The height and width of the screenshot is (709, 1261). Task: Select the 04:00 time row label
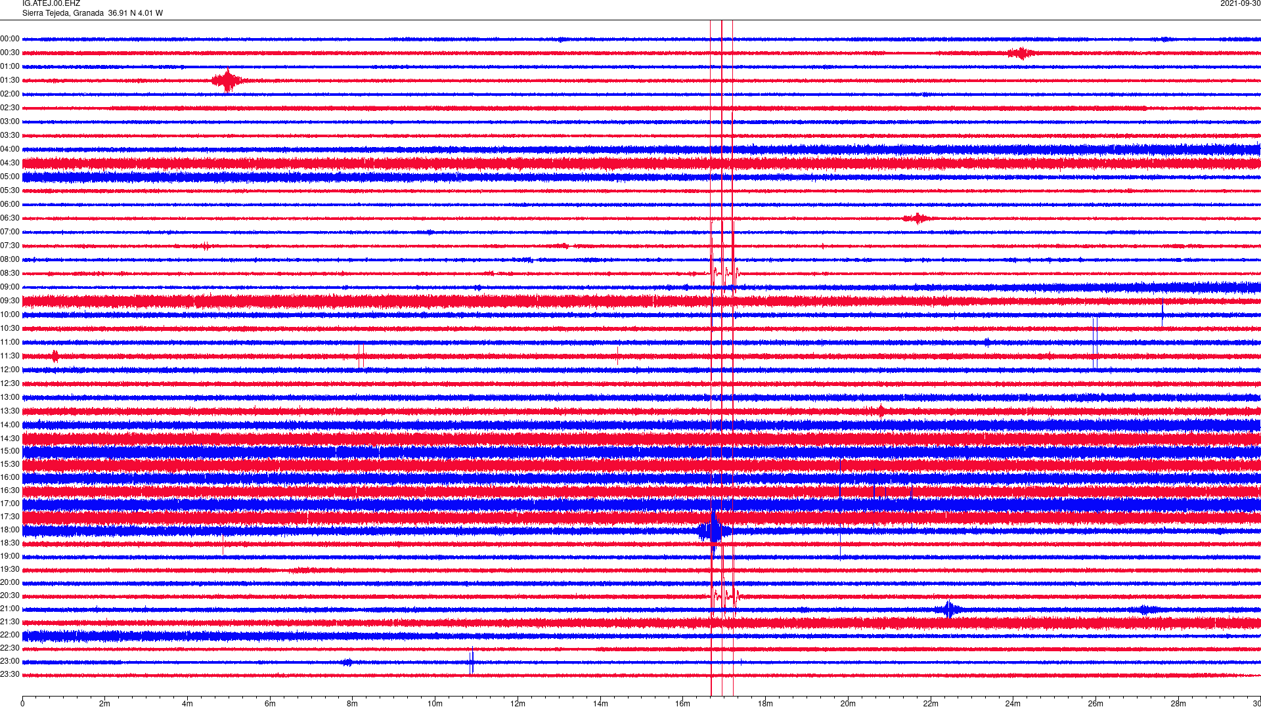pos(10,150)
